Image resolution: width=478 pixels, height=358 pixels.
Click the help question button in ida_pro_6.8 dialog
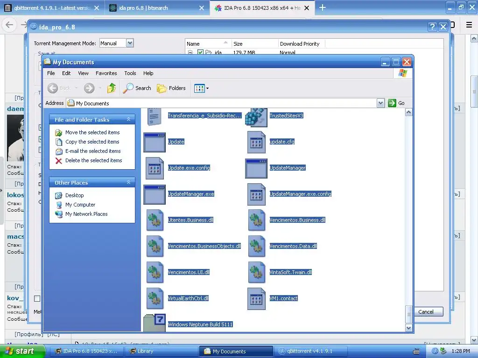pos(432,27)
